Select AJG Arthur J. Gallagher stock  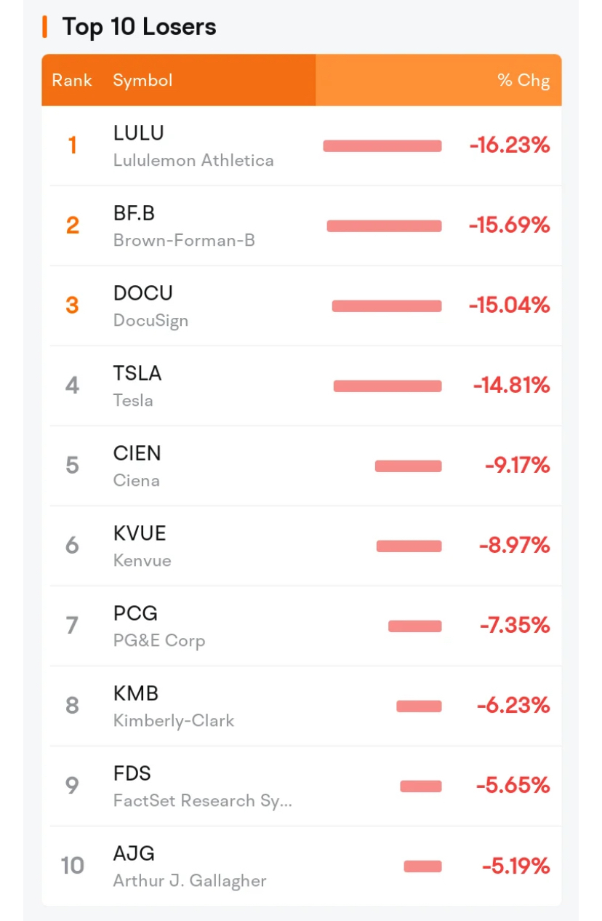pyautogui.click(x=301, y=866)
